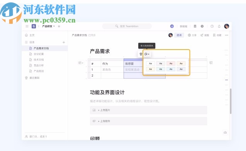
Task: Open the notifications bell
Action: point(219,26)
